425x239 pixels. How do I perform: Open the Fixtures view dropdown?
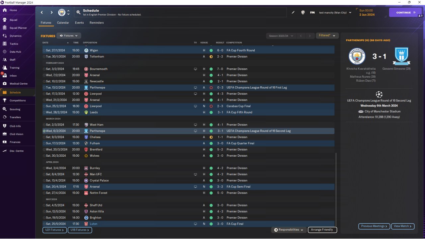point(69,36)
